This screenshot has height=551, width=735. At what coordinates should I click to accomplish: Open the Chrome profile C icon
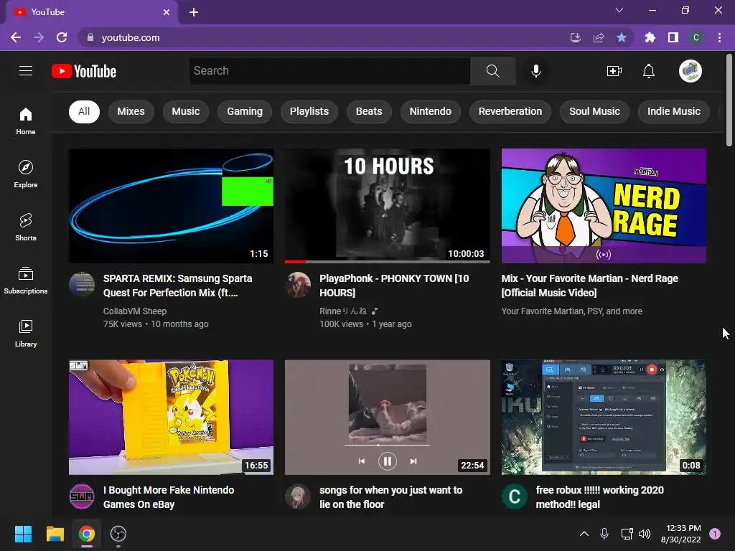696,37
